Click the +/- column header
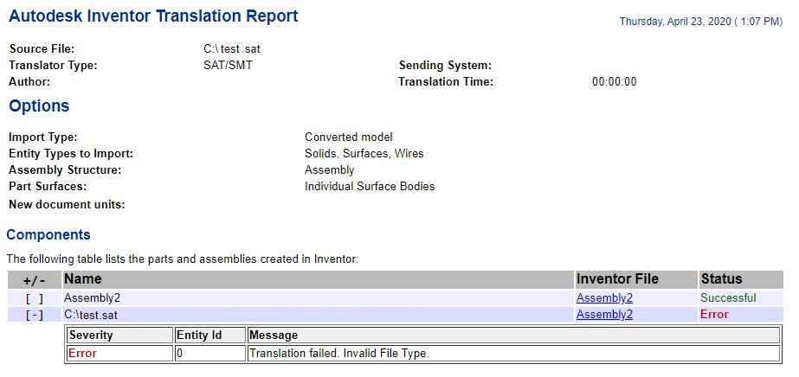The width and height of the screenshot is (799, 377). (x=34, y=280)
